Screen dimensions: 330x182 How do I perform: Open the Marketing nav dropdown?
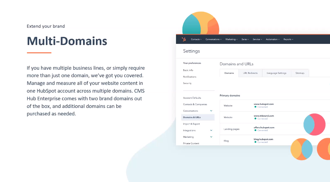(231, 39)
